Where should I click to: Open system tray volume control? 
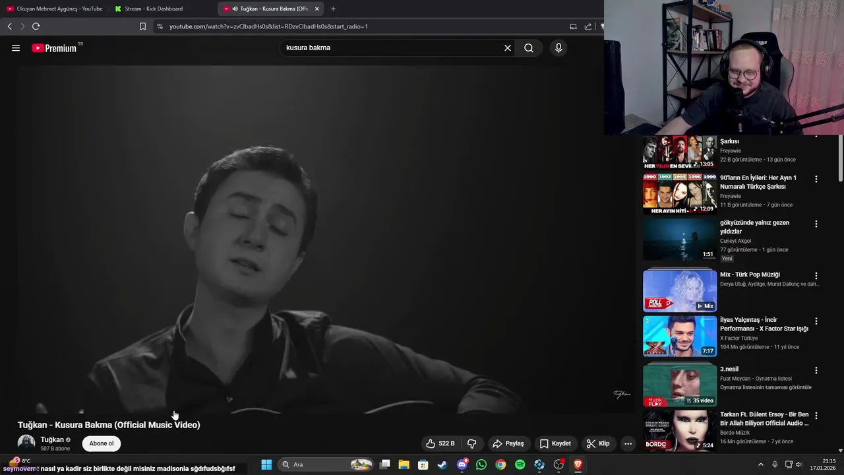click(799, 464)
